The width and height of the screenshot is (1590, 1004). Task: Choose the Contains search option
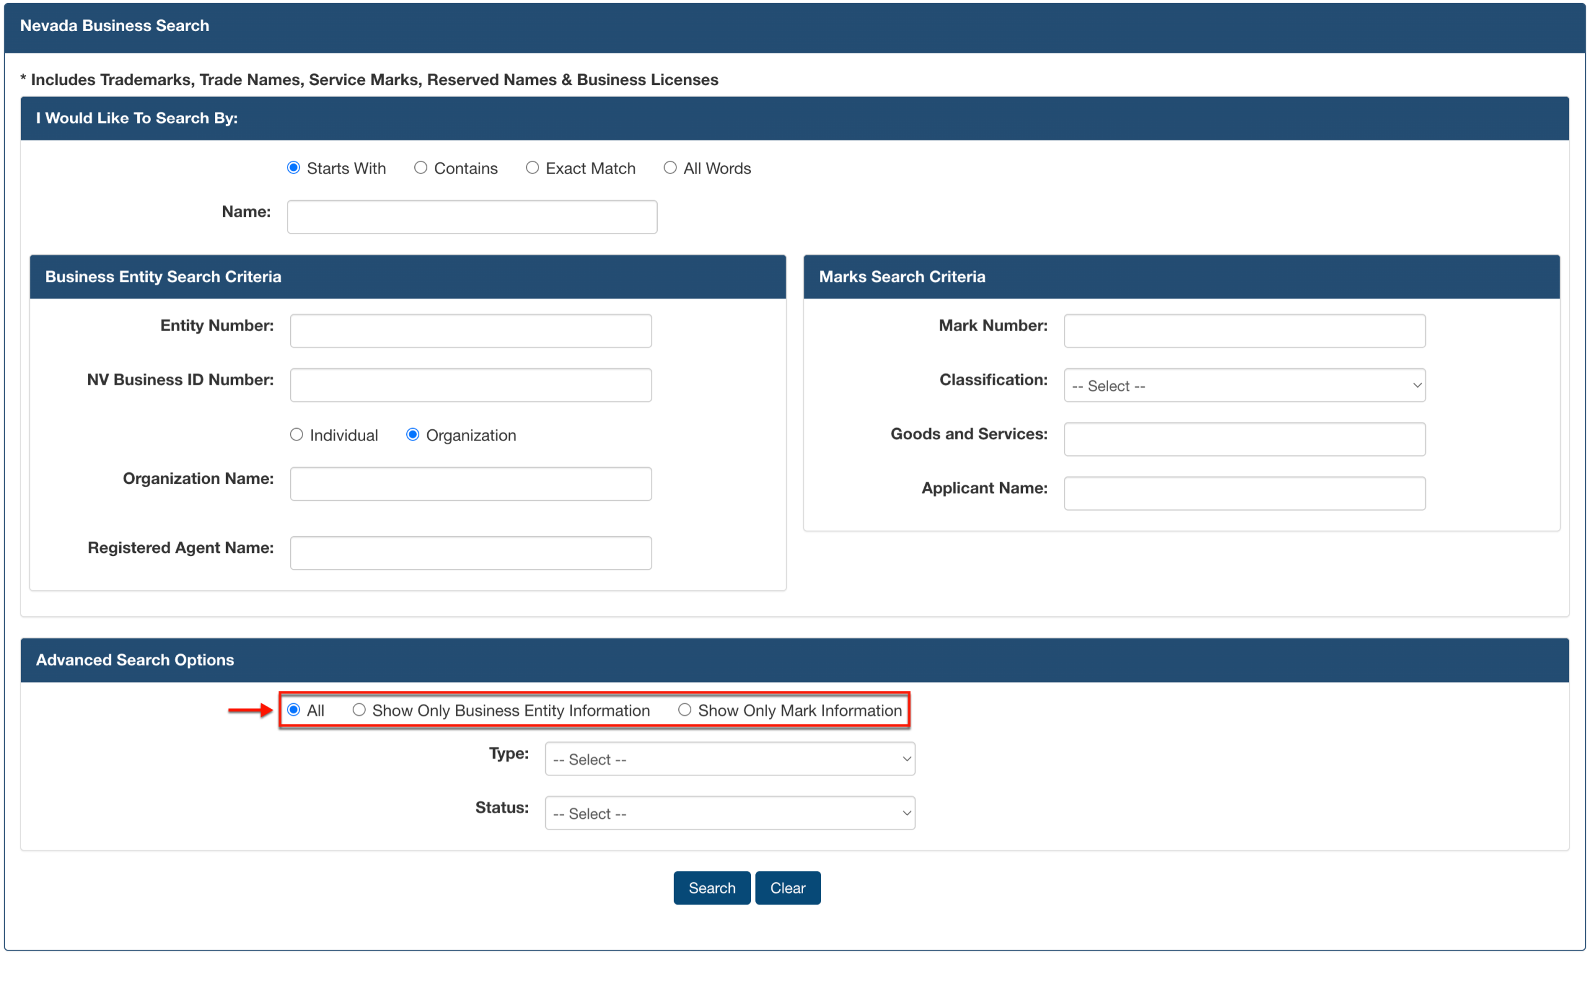[x=420, y=168]
